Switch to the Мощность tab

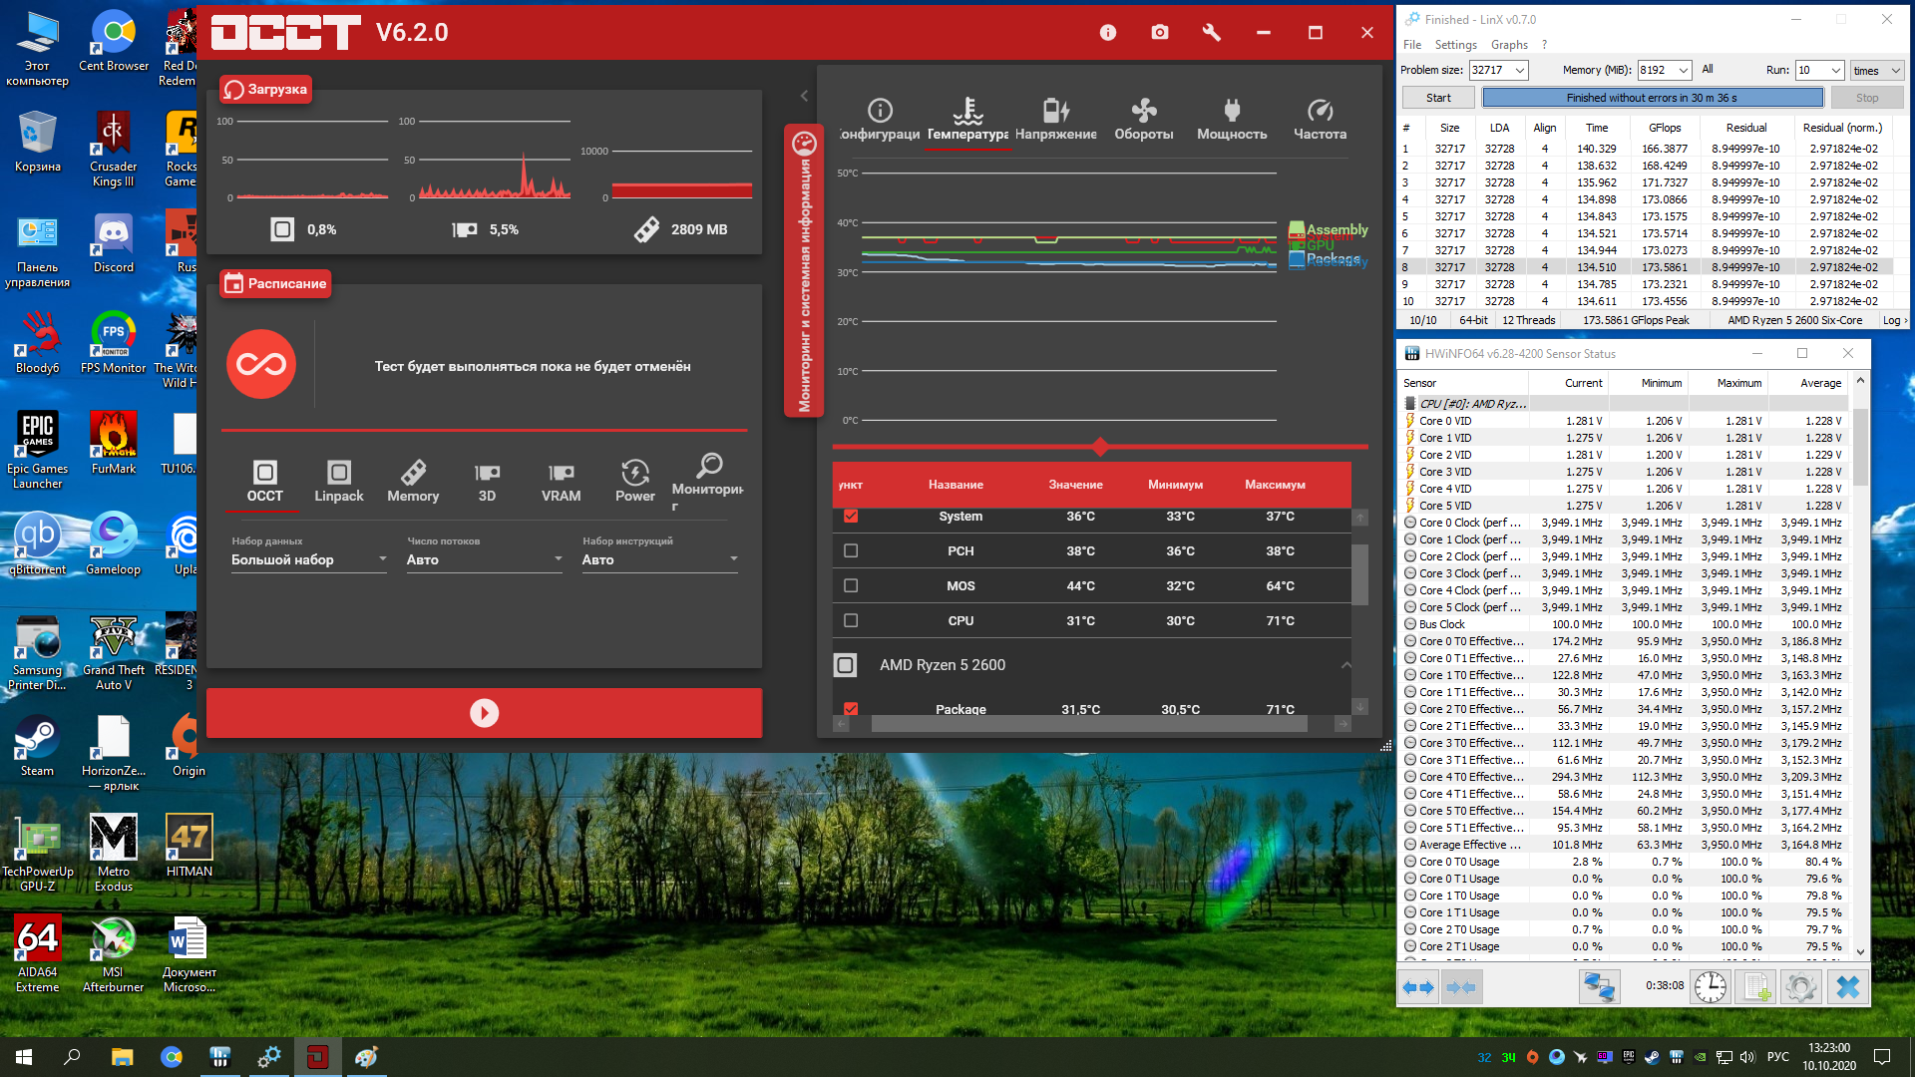click(1232, 120)
